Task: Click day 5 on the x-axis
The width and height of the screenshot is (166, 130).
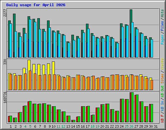Action: [x=30, y=126]
